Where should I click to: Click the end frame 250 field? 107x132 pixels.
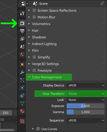coord(6,113)
